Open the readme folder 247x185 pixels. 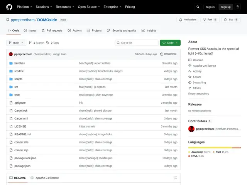pyautogui.click(x=19, y=71)
